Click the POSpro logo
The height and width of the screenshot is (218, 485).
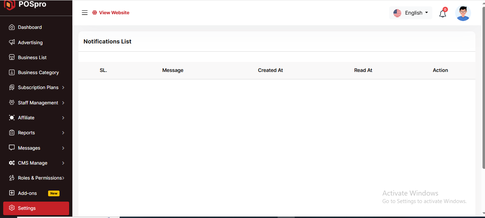tap(25, 5)
